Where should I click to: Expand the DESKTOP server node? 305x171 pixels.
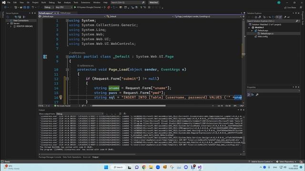(11, 26)
